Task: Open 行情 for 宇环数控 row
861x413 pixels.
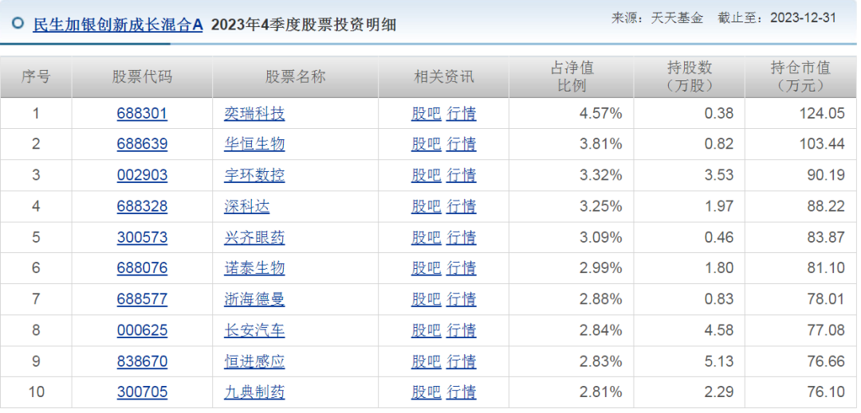Action: point(462,175)
